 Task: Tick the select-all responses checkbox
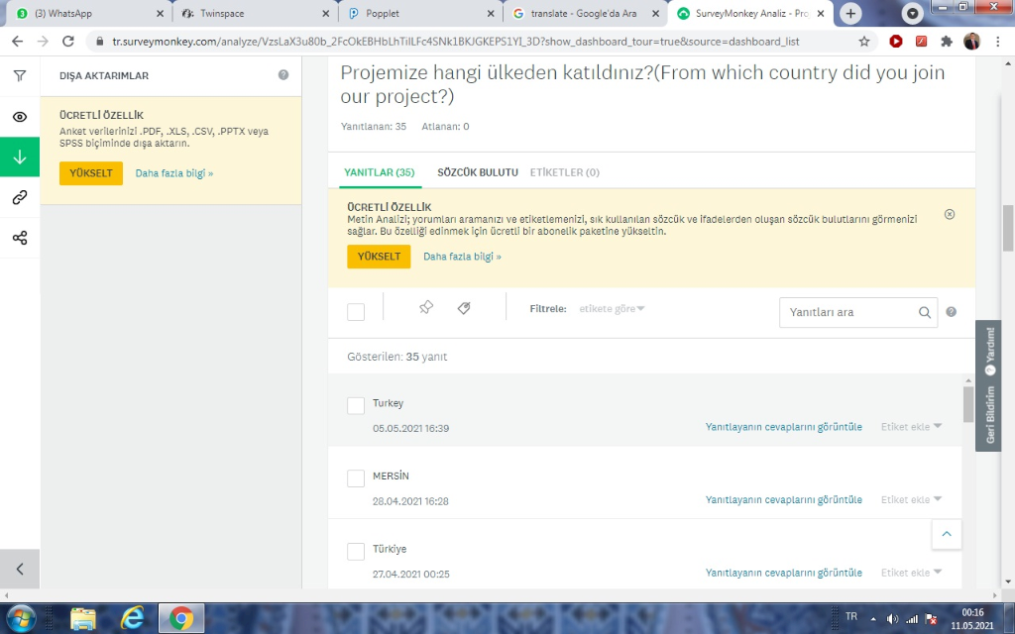356,312
